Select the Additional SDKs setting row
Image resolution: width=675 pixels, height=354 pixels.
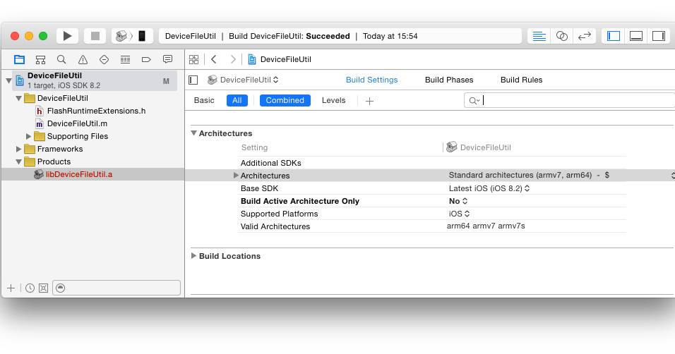tap(432, 163)
